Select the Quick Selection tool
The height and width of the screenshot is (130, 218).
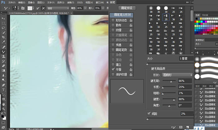click(3, 32)
